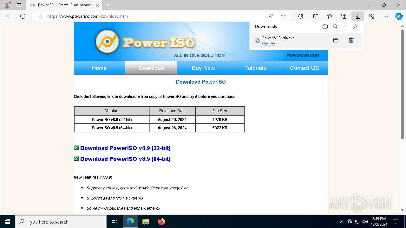The image size is (406, 228).
Task: Click Download PowerISO v8.9 (32-bit) link
Action: coord(125,148)
